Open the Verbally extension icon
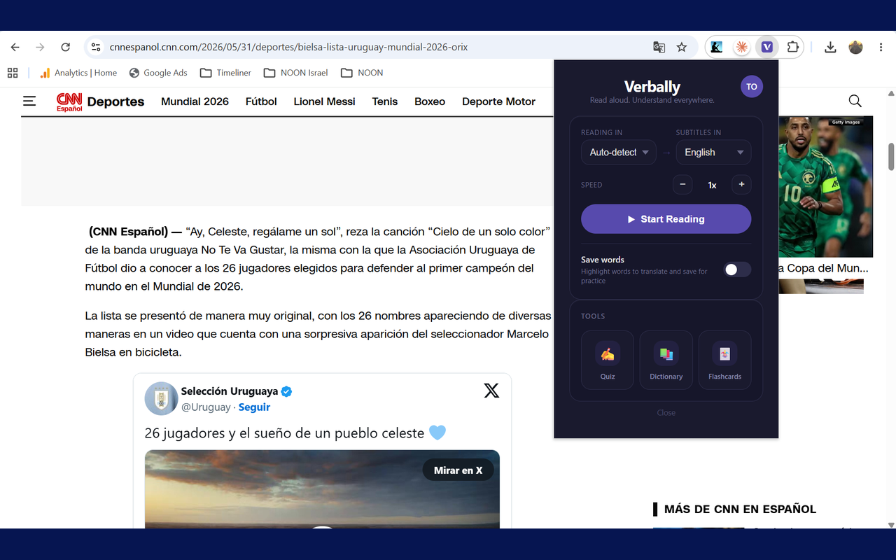896x560 pixels. tap(767, 47)
